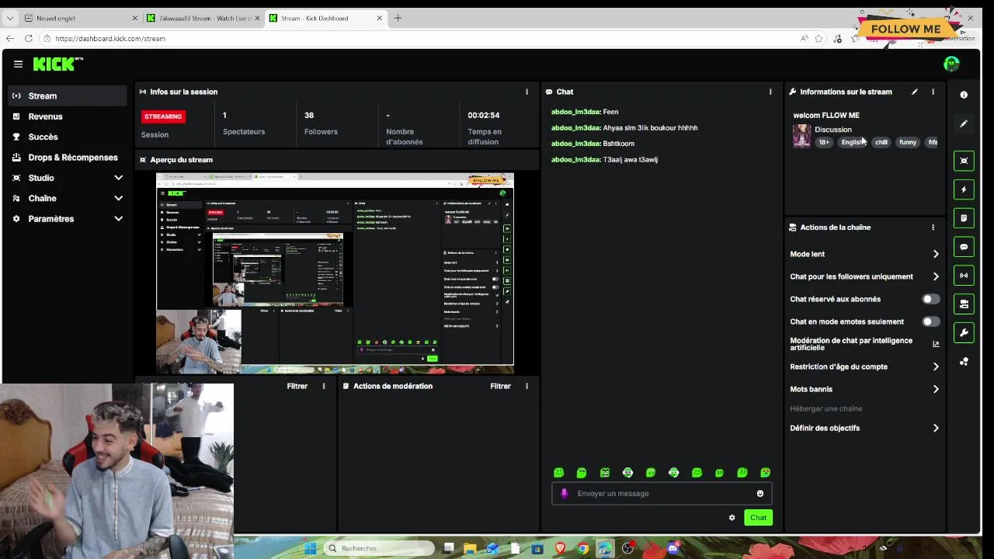Click the broadcast signal icon in right sidebar
The height and width of the screenshot is (559, 994).
click(964, 276)
